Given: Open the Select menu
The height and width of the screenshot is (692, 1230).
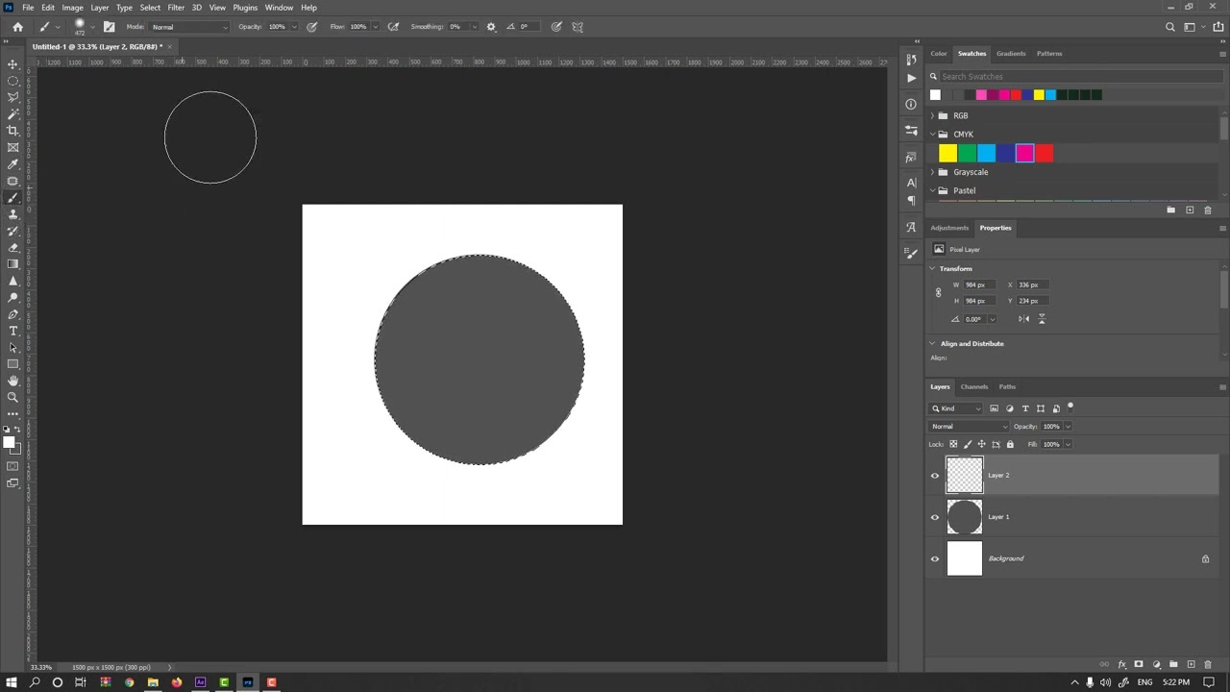Looking at the screenshot, I should point(150,8).
